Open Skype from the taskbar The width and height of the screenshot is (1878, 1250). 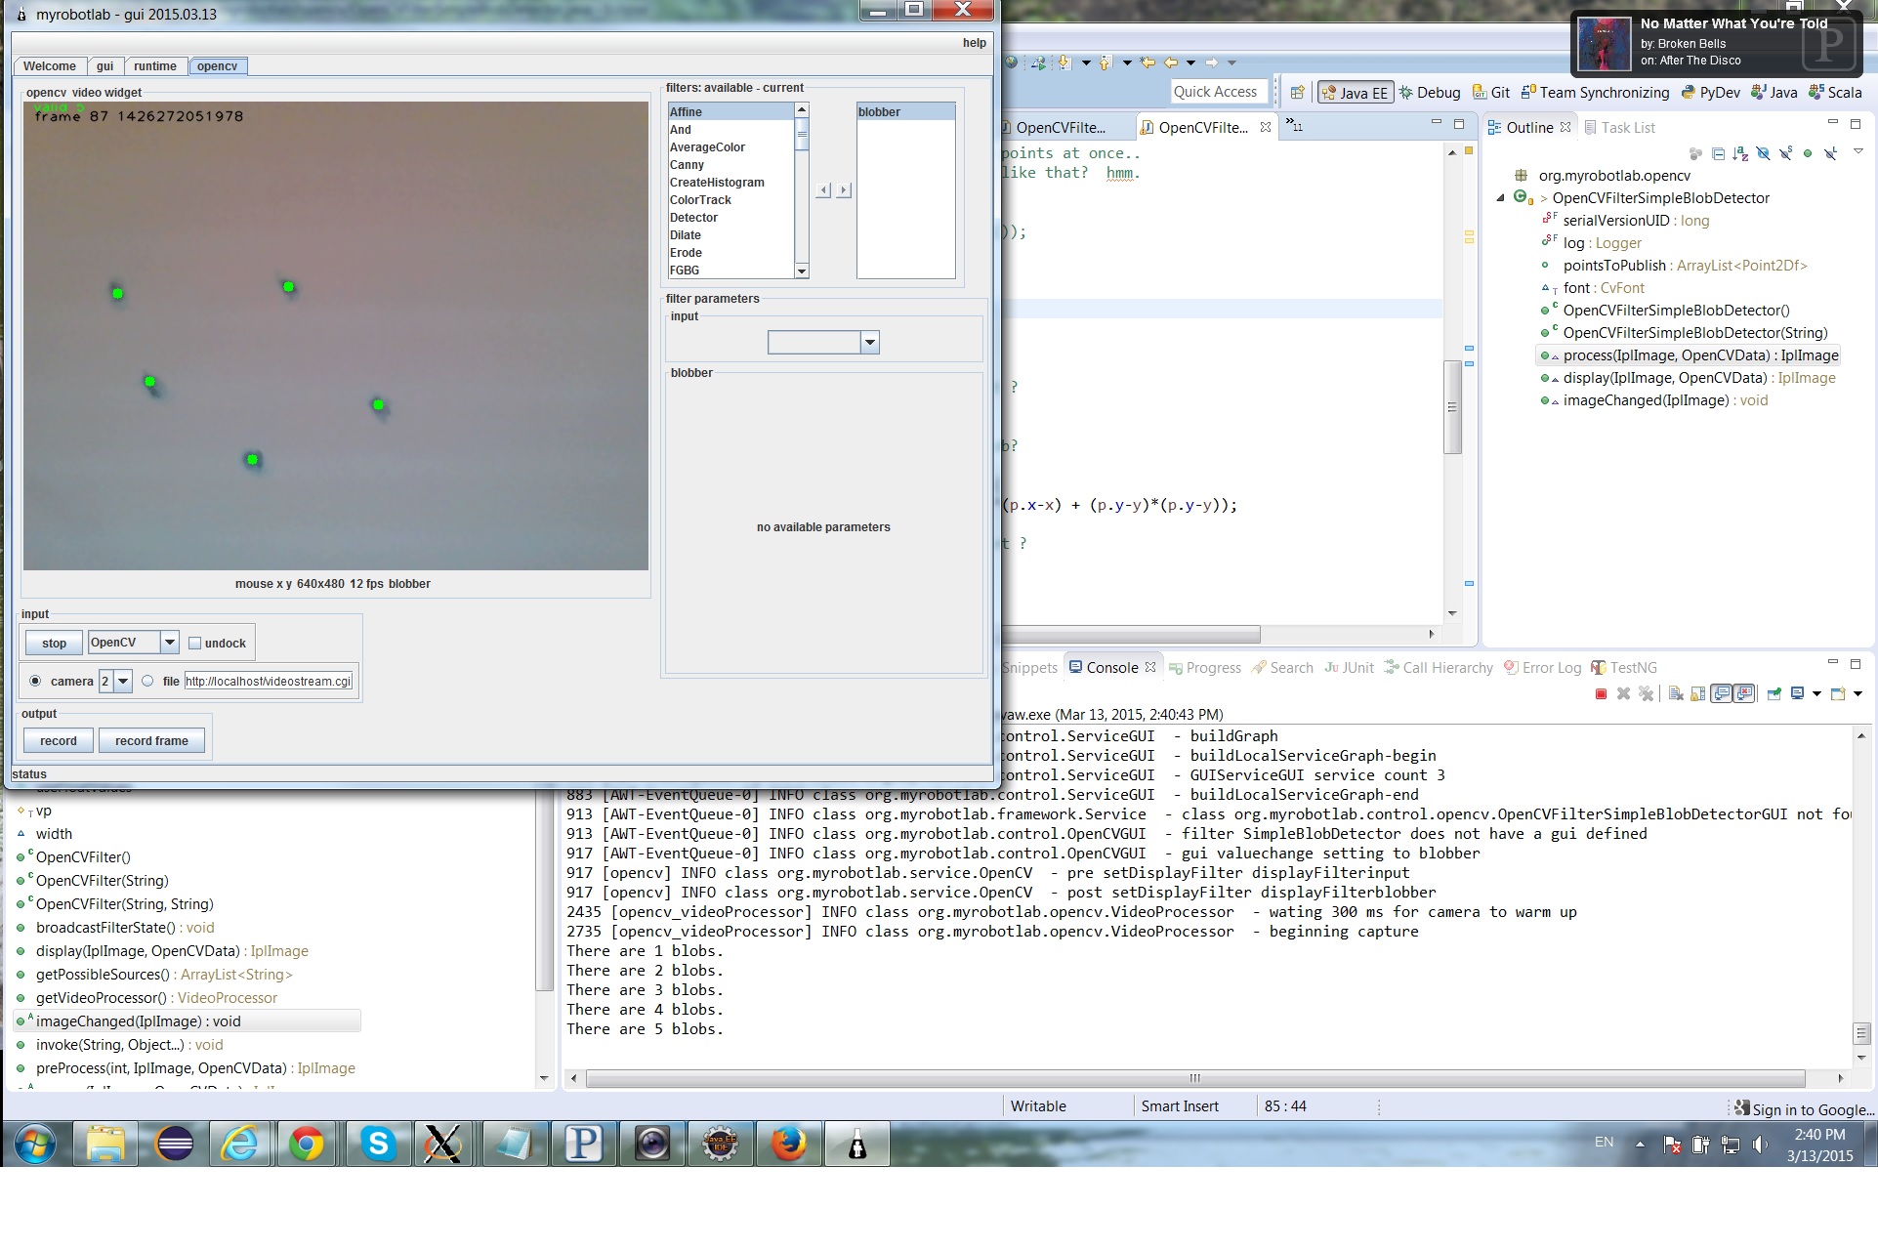tap(377, 1144)
